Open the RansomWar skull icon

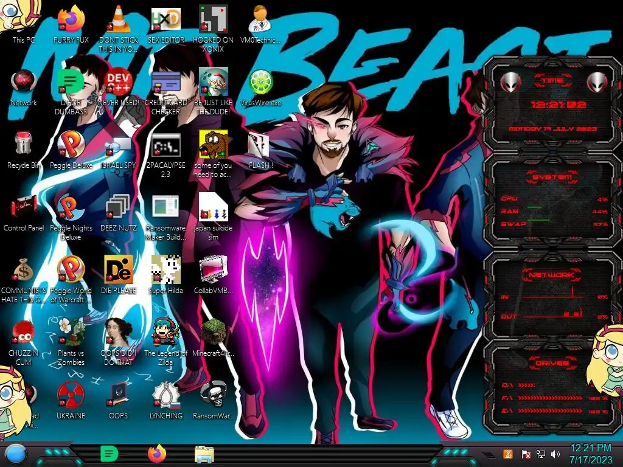coord(213,400)
